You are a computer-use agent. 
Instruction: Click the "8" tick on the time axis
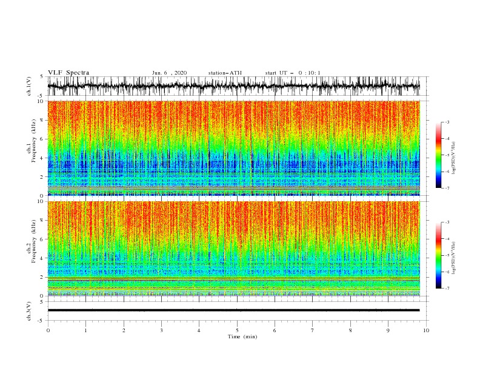click(x=350, y=330)
